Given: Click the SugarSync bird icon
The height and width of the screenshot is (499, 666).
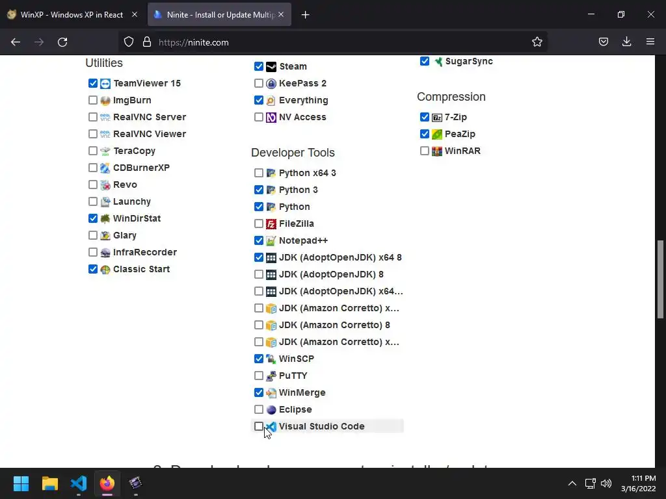Looking at the screenshot, I should [x=438, y=62].
